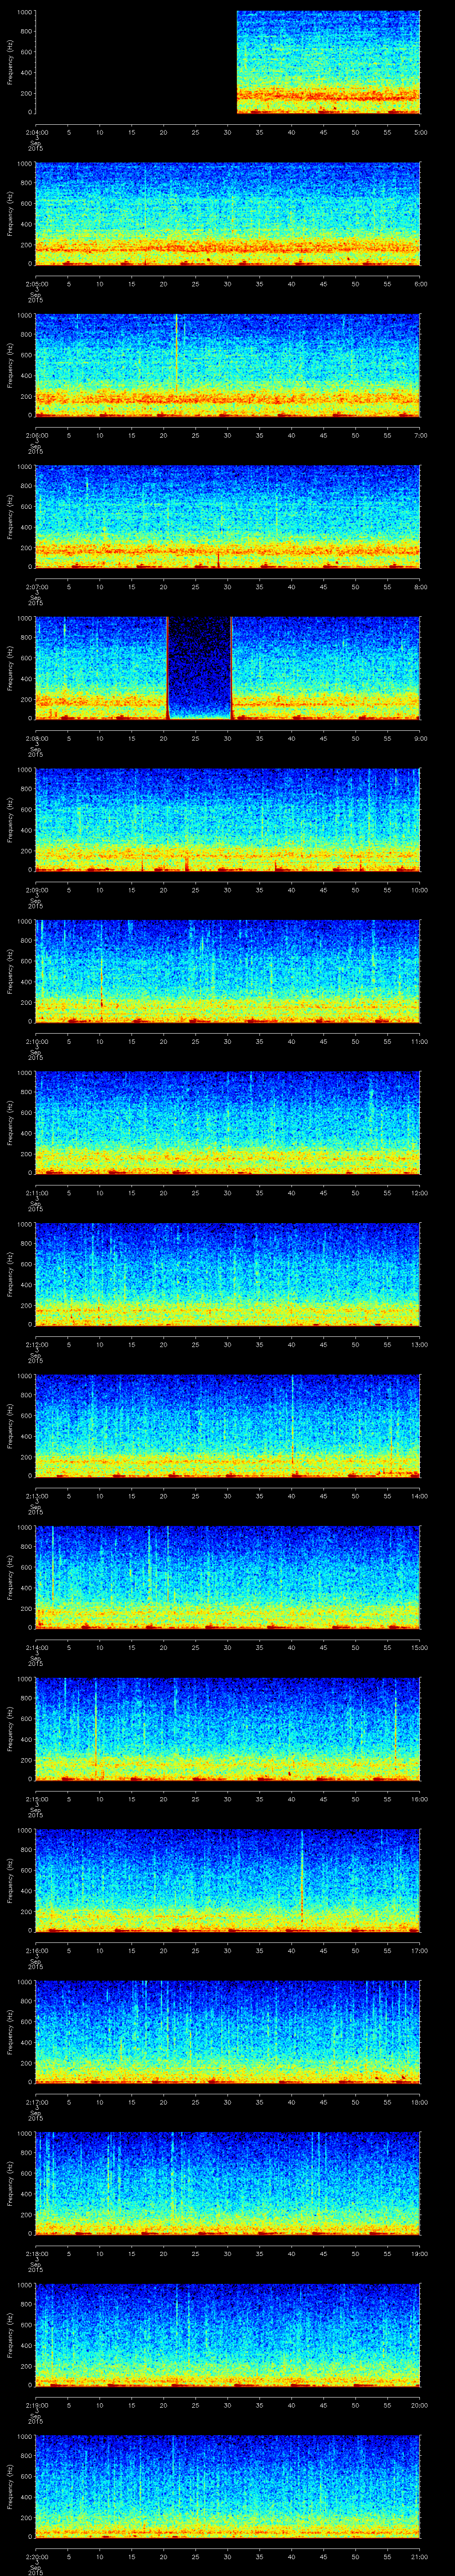Click the Frequency (Hz) axis label of the 2:04:00 panel
Image resolution: width=455 pixels, height=2576 pixels.
(11, 62)
